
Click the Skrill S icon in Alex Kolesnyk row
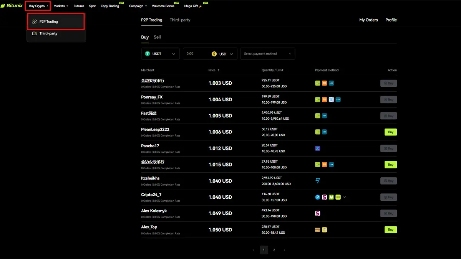pos(317,213)
